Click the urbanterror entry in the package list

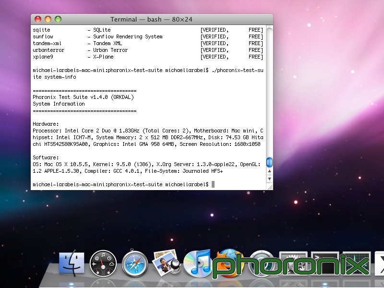pyautogui.click(x=48, y=50)
